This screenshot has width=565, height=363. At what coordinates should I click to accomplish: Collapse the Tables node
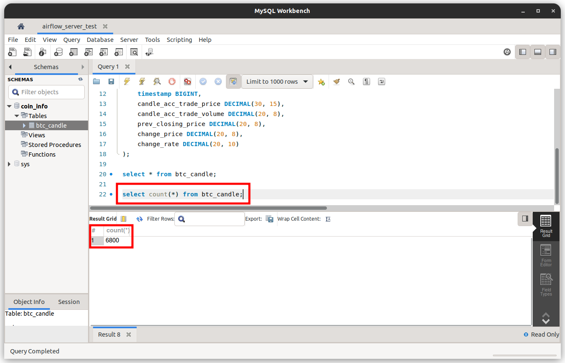tap(17, 116)
